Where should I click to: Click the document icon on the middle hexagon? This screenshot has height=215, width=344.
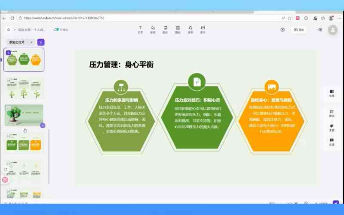click(x=197, y=82)
